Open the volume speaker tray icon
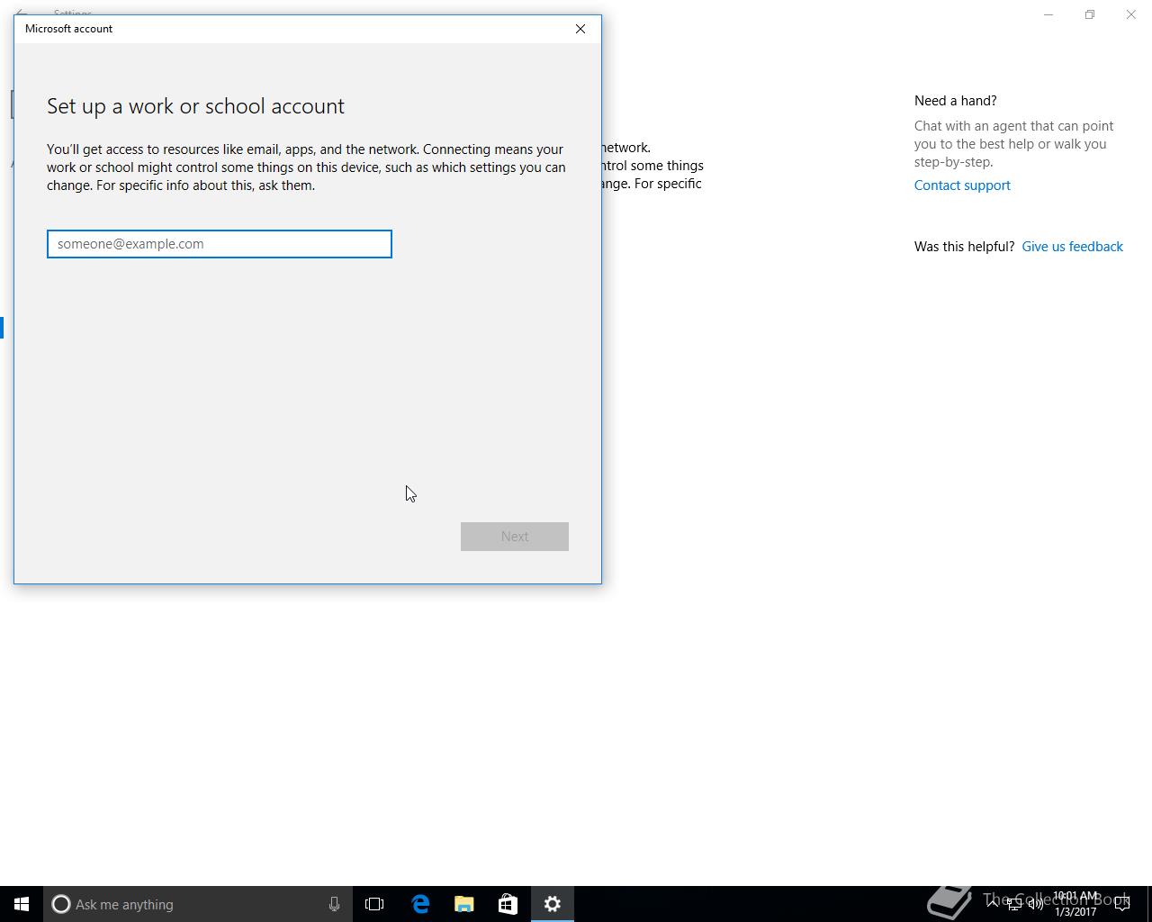Screen dimensions: 1152x922 pyautogui.click(x=1036, y=904)
